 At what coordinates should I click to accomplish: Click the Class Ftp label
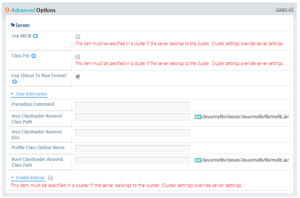(x=21, y=56)
